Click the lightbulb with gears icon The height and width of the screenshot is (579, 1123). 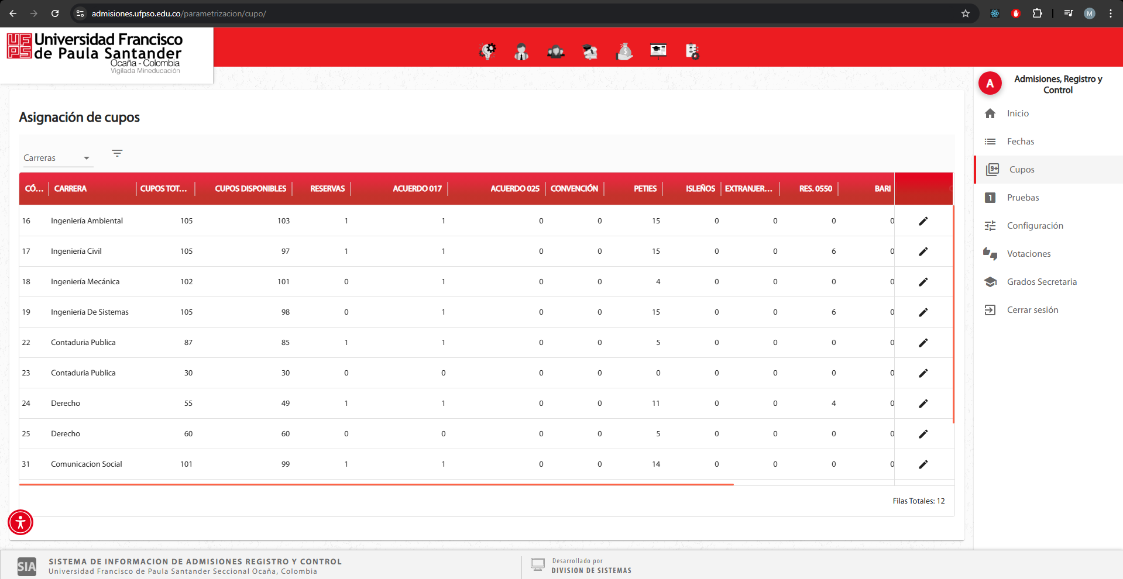487,51
